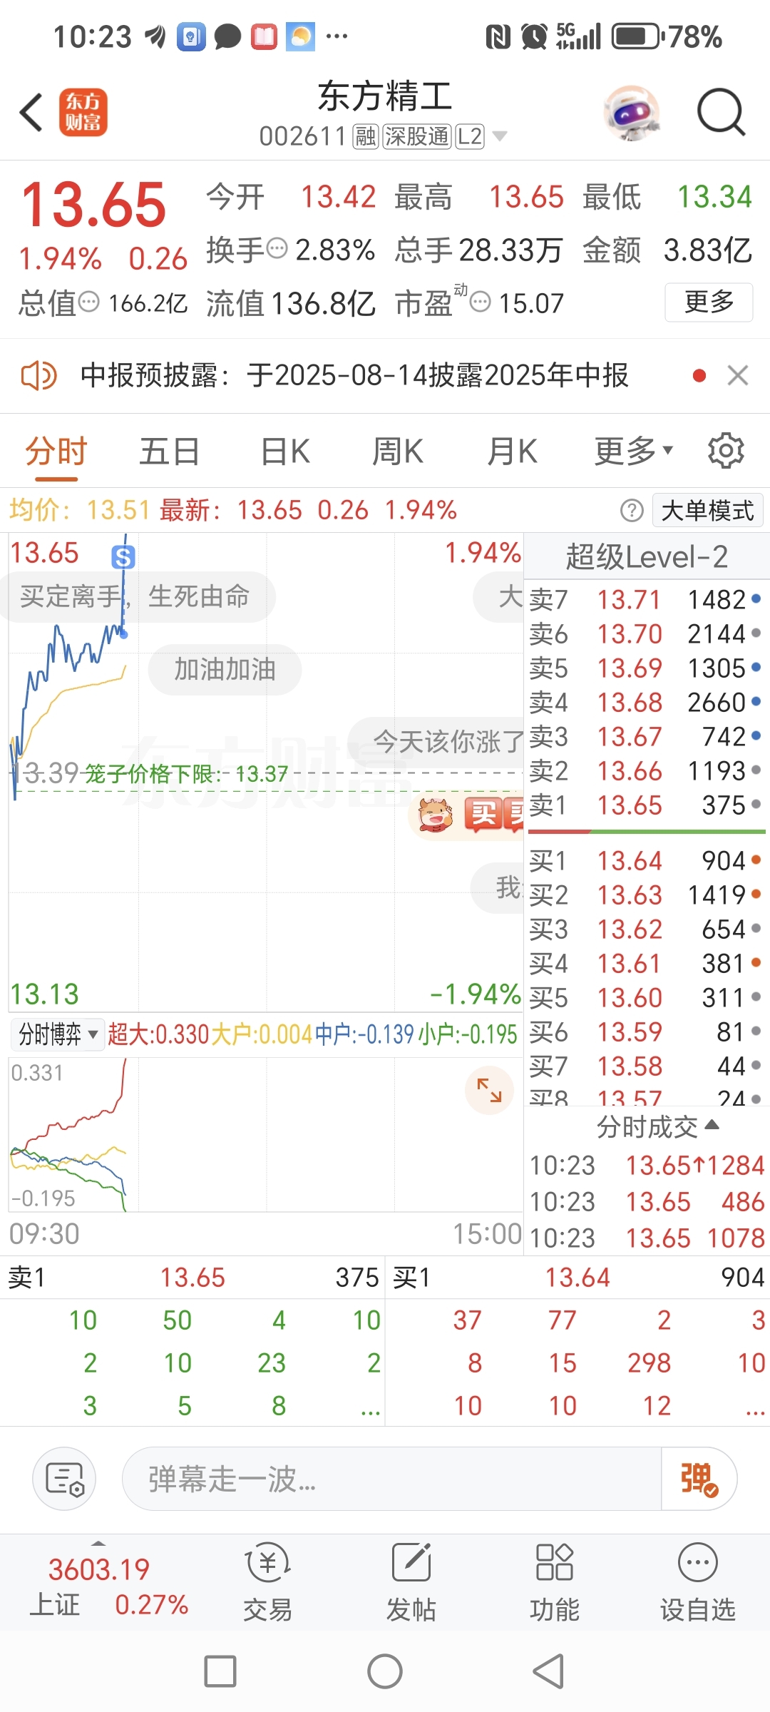The width and height of the screenshot is (770, 1712).
Task: Open chart settings gear icon
Action: [x=726, y=451]
